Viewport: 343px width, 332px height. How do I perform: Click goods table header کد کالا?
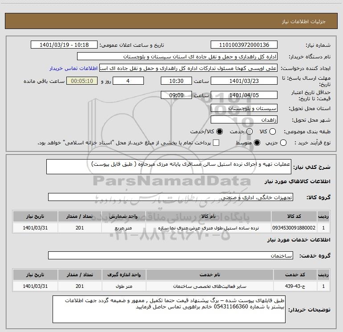tap(294, 217)
